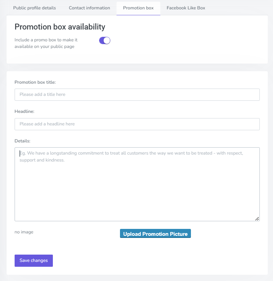Place cursor in the Details textarea
The image size is (273, 281).
click(137, 188)
